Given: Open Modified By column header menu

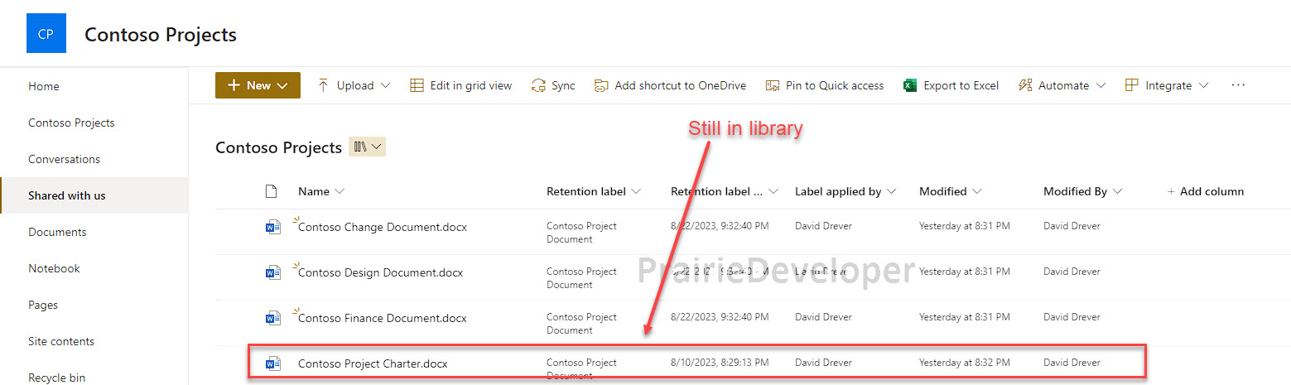Looking at the screenshot, I should [x=1083, y=191].
